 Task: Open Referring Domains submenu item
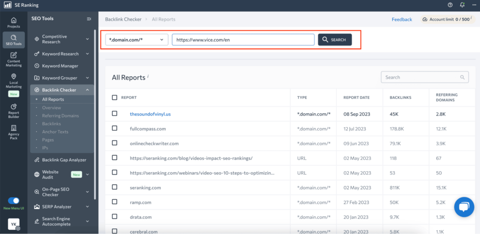point(60,116)
